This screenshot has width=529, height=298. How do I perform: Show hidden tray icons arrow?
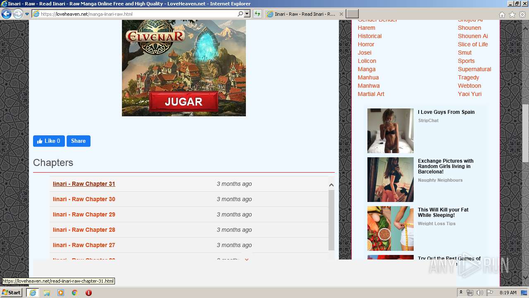tap(461, 293)
